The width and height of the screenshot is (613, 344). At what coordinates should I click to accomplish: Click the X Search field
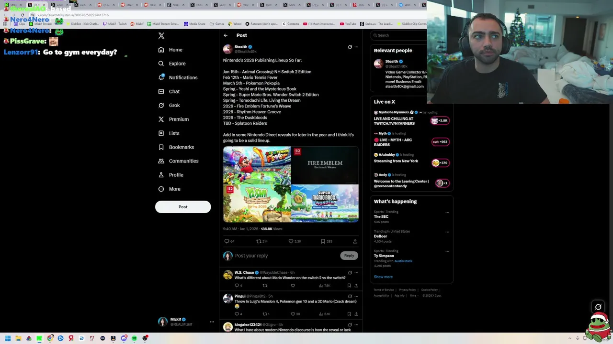399,35
